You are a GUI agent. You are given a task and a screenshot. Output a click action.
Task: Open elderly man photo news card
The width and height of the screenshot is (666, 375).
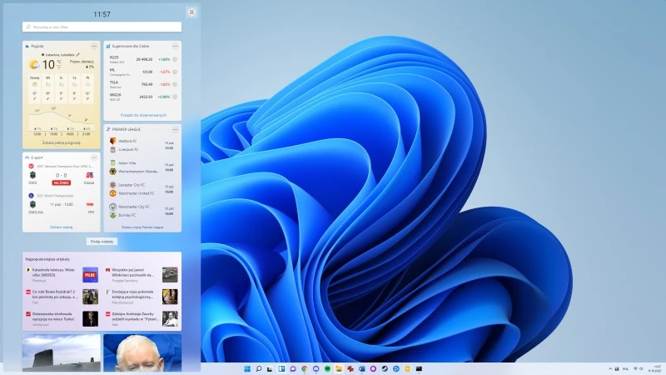coord(142,352)
